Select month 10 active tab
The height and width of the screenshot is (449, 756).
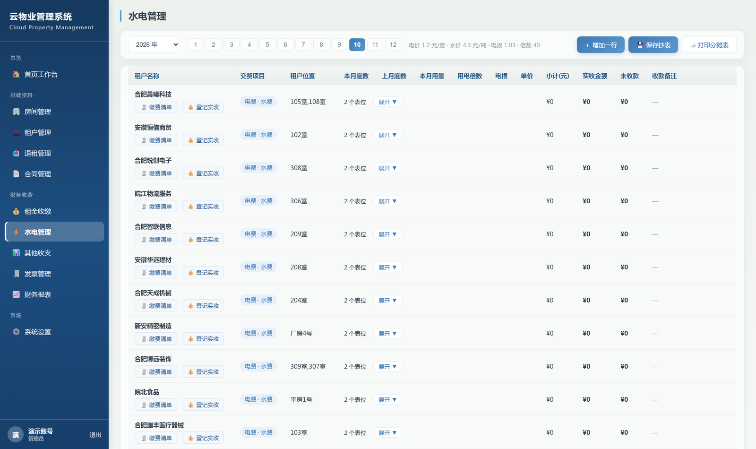(357, 45)
